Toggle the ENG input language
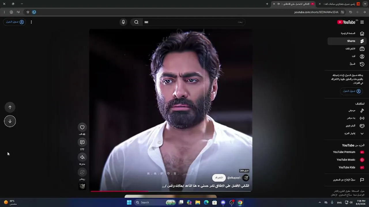This screenshot has height=207, width=369. [x=339, y=202]
